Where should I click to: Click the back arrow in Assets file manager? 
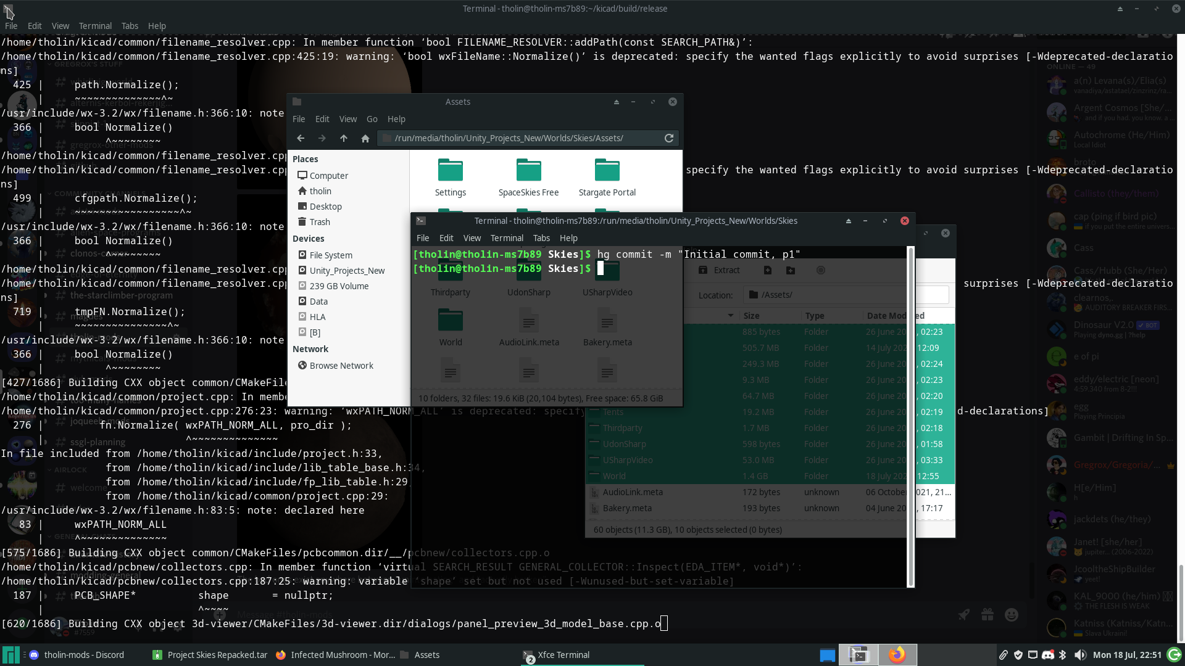coord(301,138)
